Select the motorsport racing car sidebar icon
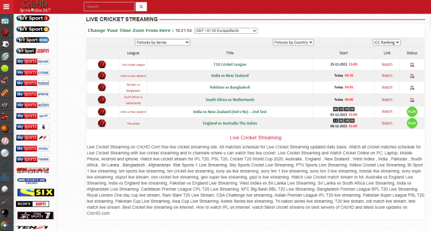The height and width of the screenshot is (231, 431). [5, 80]
